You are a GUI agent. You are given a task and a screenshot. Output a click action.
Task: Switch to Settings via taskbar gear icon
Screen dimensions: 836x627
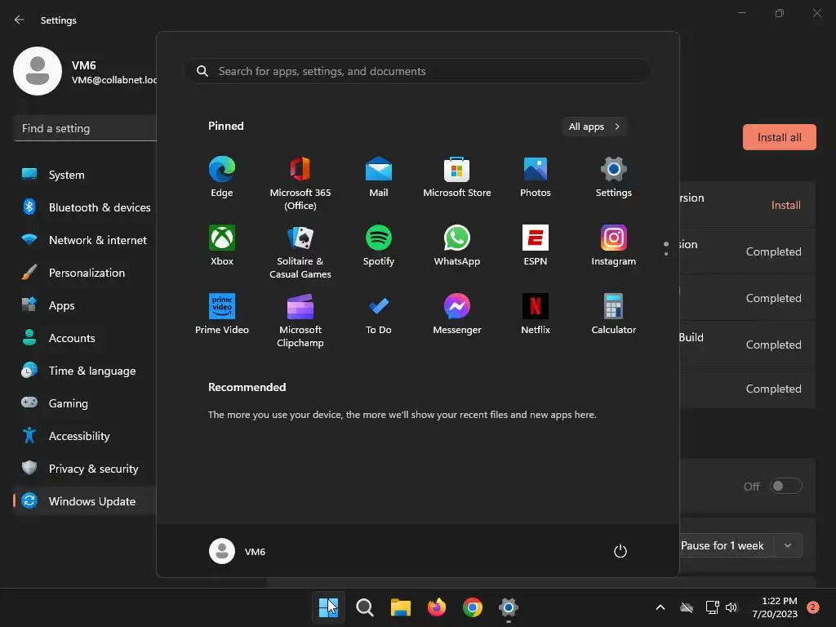click(509, 607)
